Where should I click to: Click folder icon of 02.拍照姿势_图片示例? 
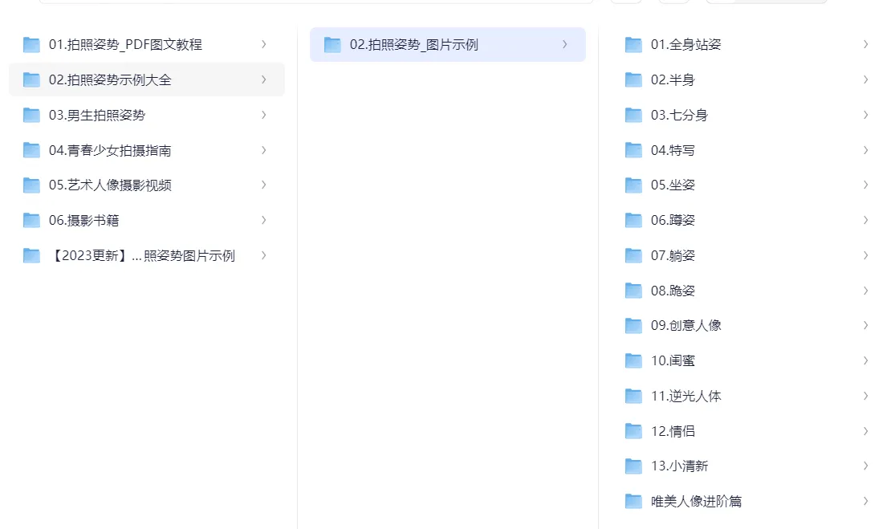tap(332, 45)
